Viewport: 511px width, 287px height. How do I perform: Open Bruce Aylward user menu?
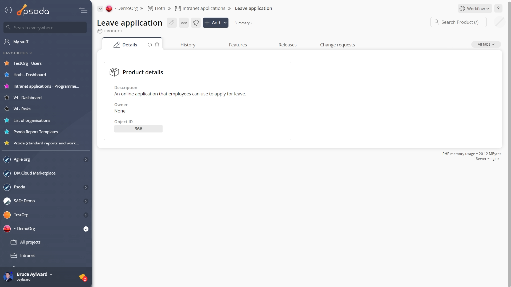tap(35, 274)
